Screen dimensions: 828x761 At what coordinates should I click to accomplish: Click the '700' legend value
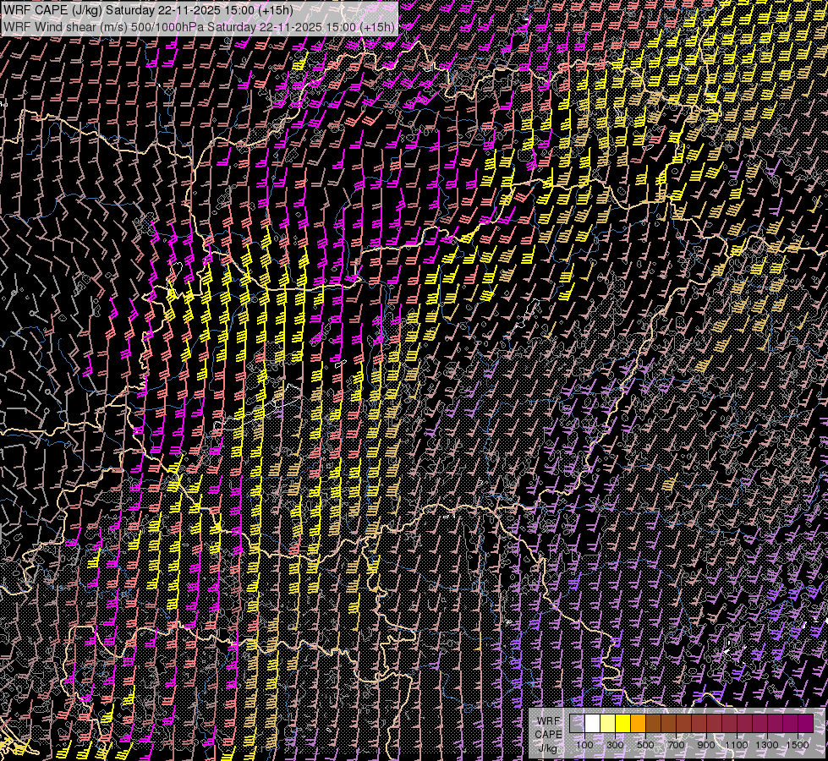coord(676,745)
